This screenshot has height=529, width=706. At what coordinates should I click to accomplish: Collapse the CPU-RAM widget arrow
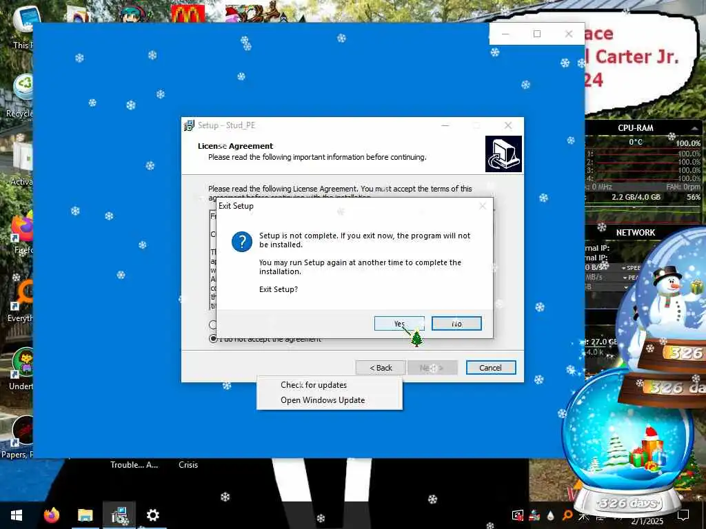tap(694, 129)
